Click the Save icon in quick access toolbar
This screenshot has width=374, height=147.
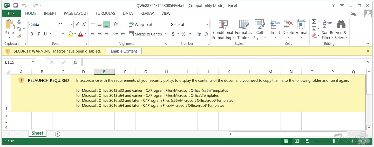pos(15,5)
